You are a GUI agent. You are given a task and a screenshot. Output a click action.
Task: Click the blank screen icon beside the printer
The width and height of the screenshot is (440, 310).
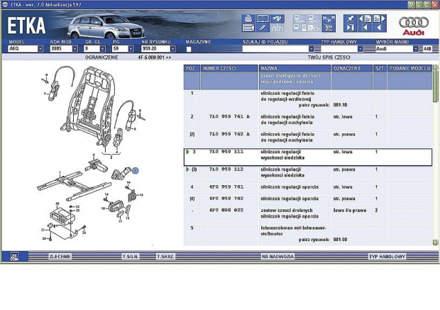click(x=263, y=18)
